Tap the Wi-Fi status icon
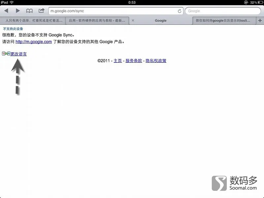Screen dimensions: 264x198 pos(12,2)
